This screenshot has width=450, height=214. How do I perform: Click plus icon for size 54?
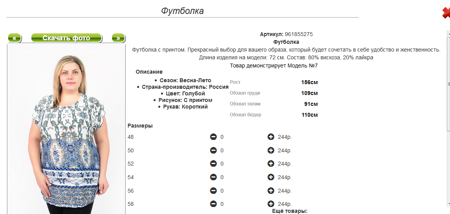[271, 177]
